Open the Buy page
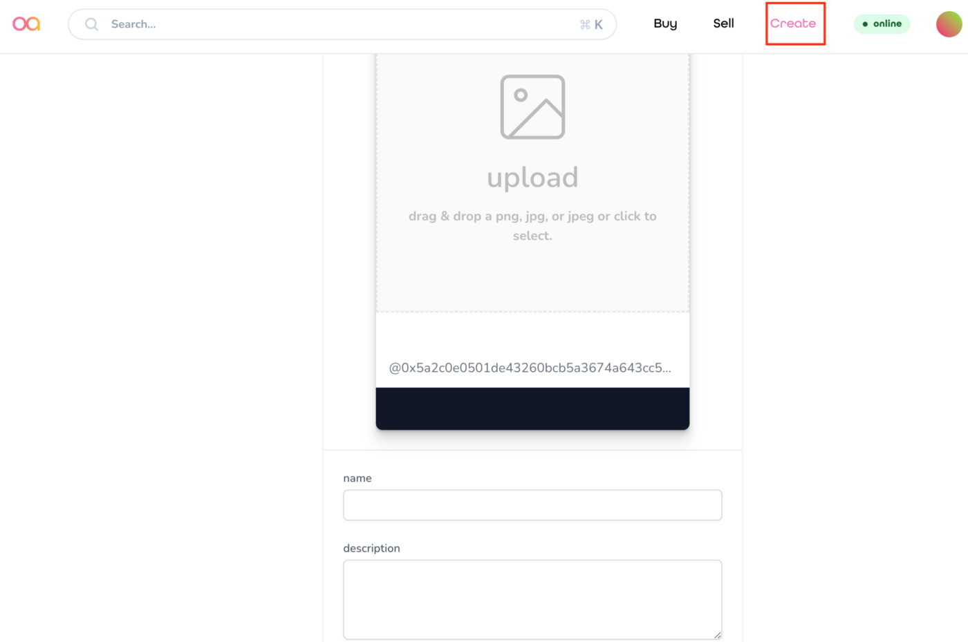Viewport: 968px width, 642px height. [x=665, y=23]
